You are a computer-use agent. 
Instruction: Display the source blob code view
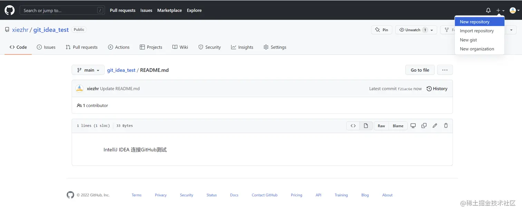(x=353, y=126)
